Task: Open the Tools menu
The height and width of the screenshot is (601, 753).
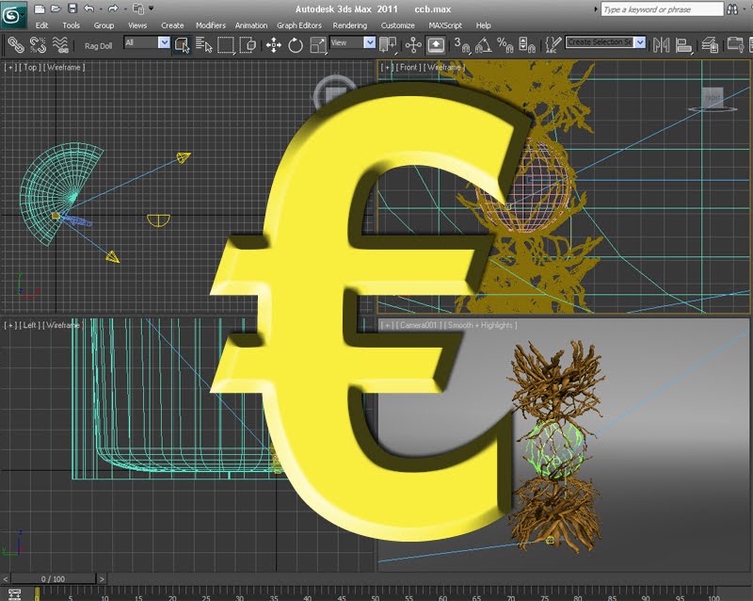Action: (x=72, y=25)
